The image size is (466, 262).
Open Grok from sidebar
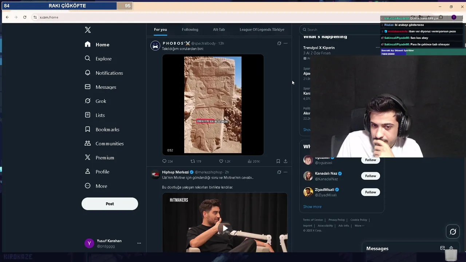pos(95,101)
